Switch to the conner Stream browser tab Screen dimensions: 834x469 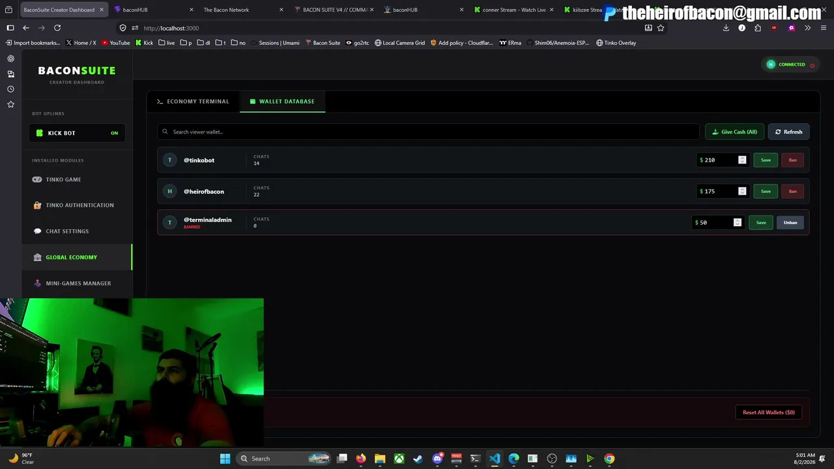point(512,10)
